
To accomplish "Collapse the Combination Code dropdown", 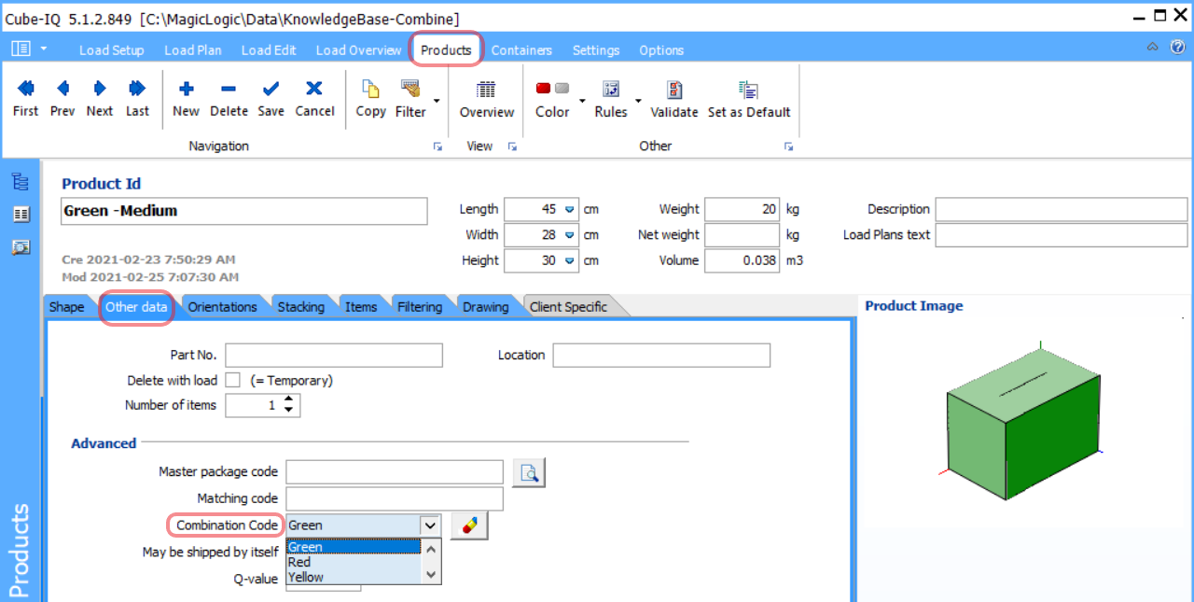I will pyautogui.click(x=430, y=525).
